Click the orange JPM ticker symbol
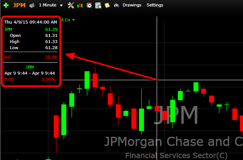The height and width of the screenshot is (160, 243). [19, 5]
